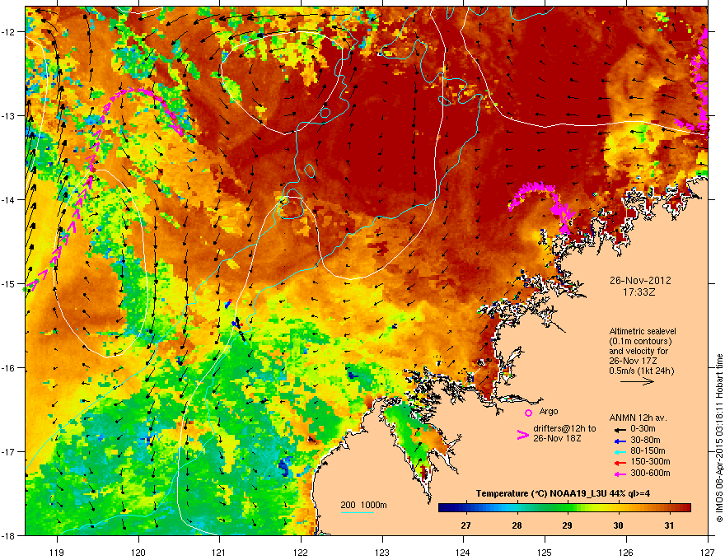Click the 'Altimetric sealevel' text
Screen dimensions: 725x560
tap(643, 331)
